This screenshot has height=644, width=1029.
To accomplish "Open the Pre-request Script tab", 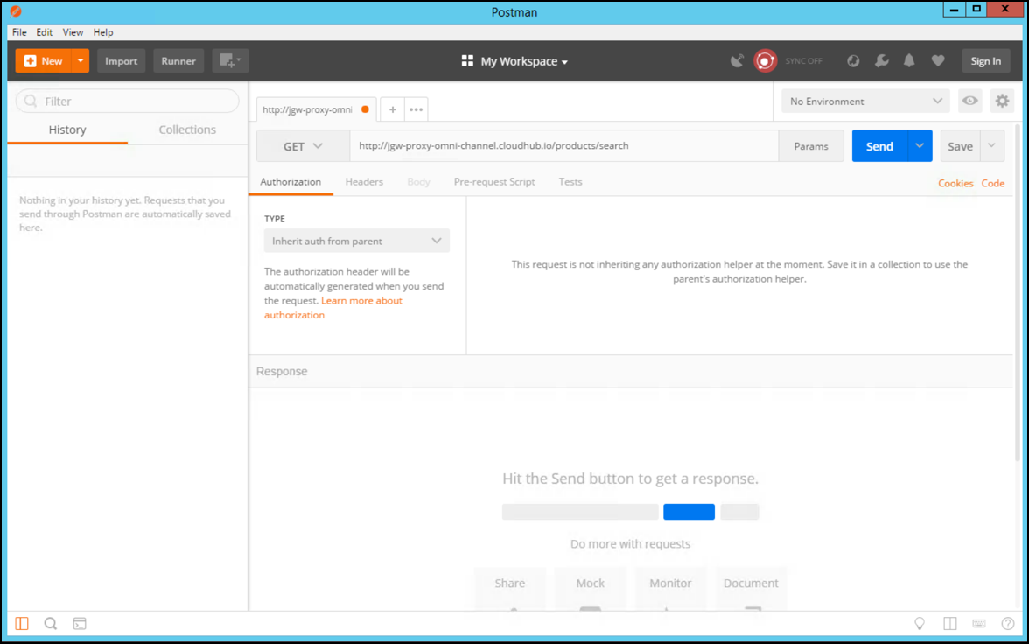I will (494, 182).
